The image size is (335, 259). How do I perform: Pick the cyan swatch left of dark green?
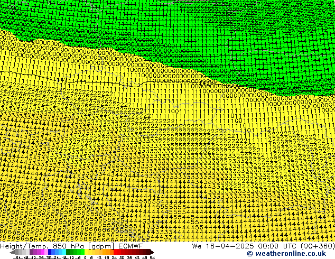click(64, 252)
